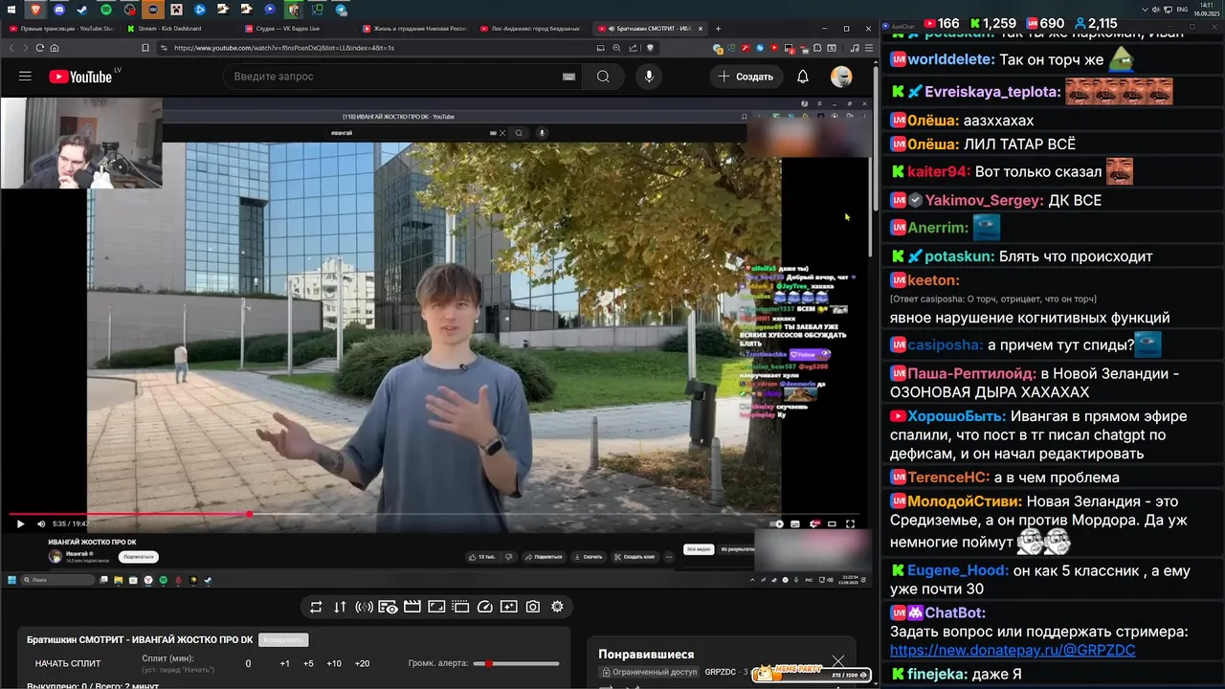Viewport: 1225px width, 689px height.
Task: Add +1 minute to the split
Action: click(284, 663)
